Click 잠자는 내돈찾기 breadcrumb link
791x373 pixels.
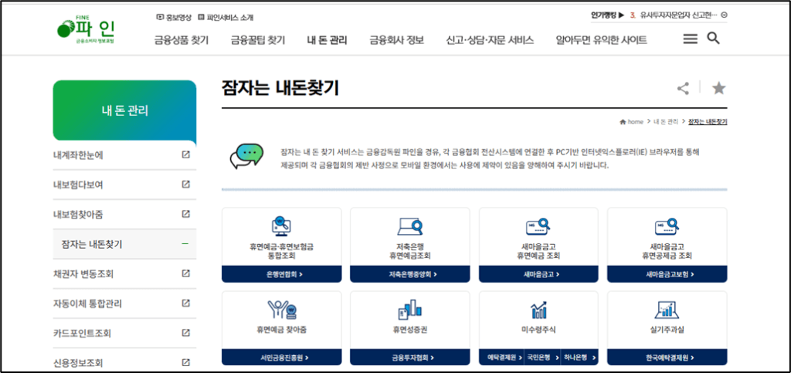(x=708, y=122)
